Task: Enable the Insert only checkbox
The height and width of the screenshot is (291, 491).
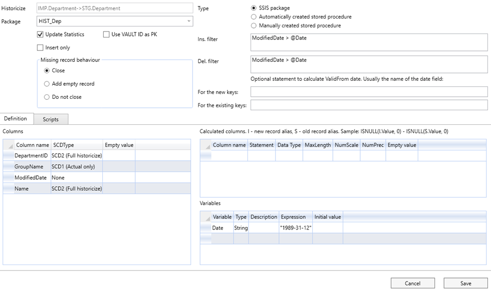Action: coord(40,47)
